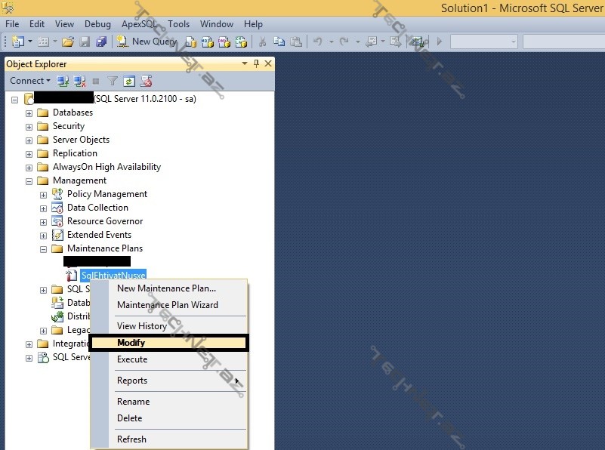Collapse the Management node

tap(28, 180)
